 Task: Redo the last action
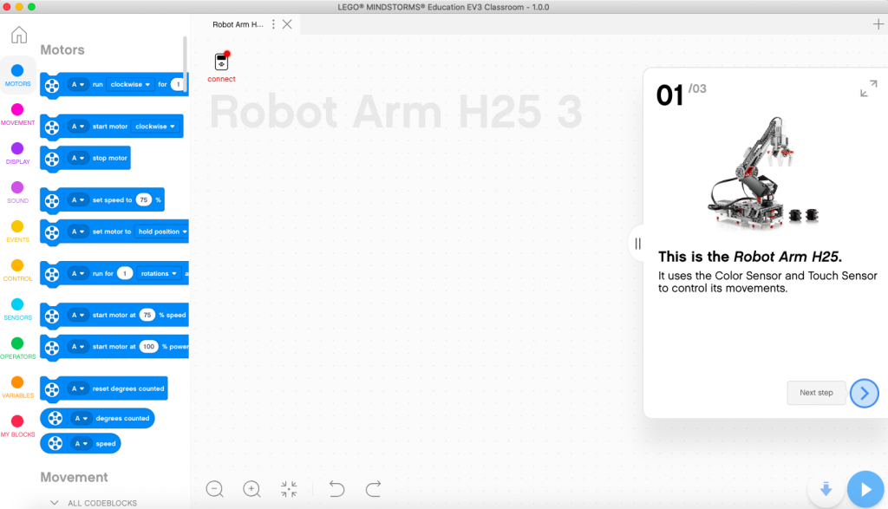373,489
